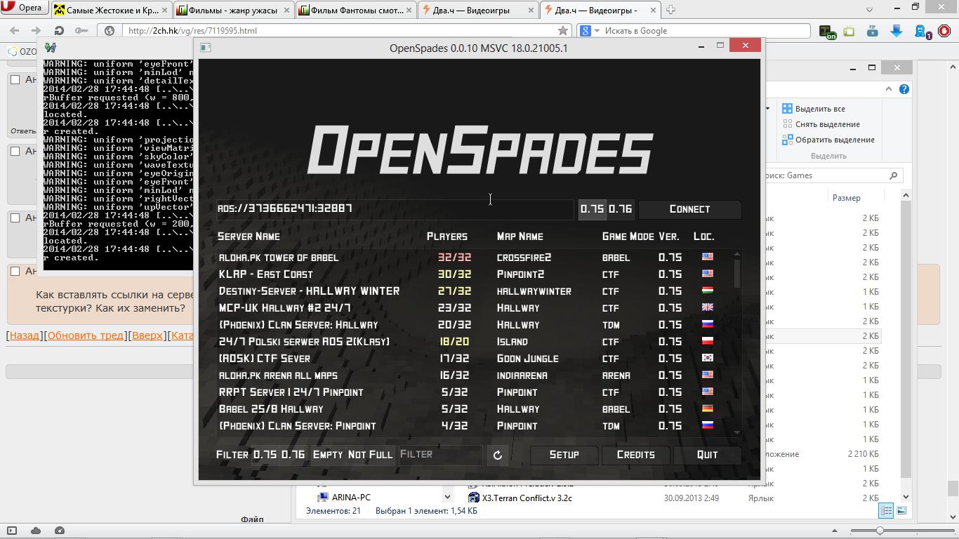Click the browser back arrow
The width and height of the screenshot is (959, 539).
click(15, 31)
